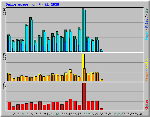Click day label 18 on axis
This screenshot has height=117, width=150.
83,114
